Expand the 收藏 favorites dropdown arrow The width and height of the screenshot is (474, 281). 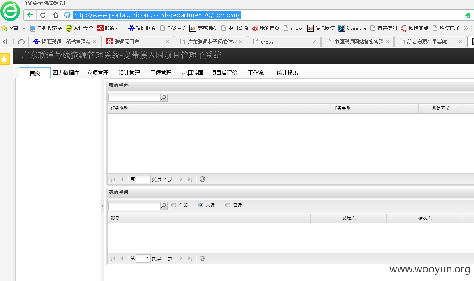(x=24, y=28)
